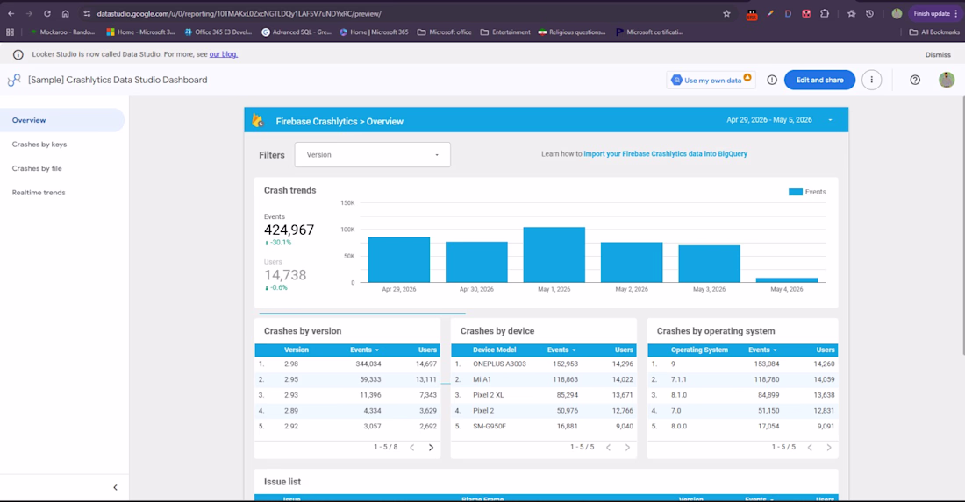This screenshot has height=502, width=965.
Task: Expand the Version filter dropdown
Action: [372, 155]
